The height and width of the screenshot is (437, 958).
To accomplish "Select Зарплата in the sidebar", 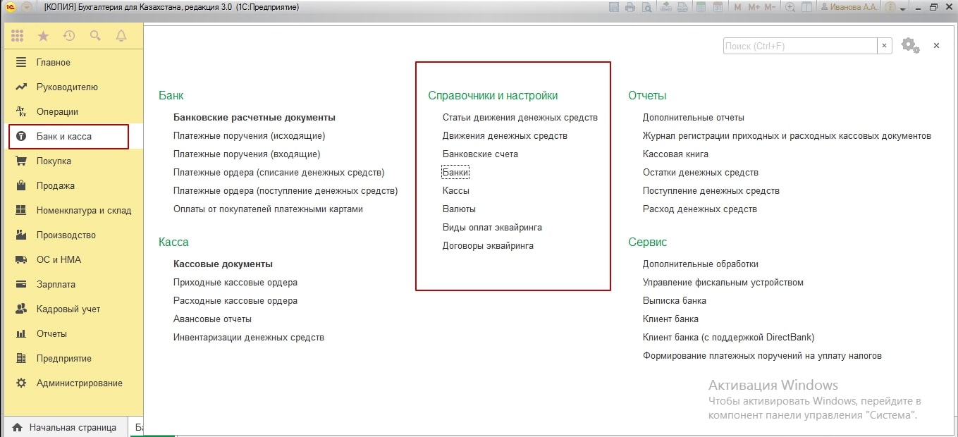I will (x=56, y=284).
